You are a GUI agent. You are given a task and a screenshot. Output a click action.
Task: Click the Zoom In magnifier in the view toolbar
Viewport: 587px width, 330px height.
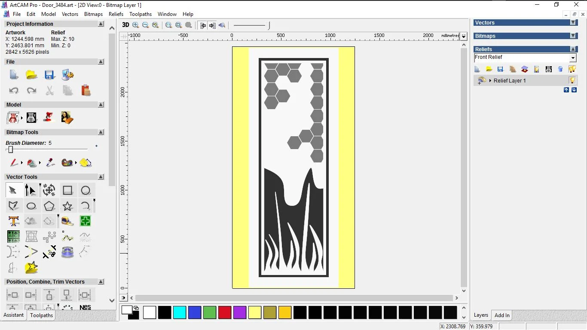(x=136, y=25)
